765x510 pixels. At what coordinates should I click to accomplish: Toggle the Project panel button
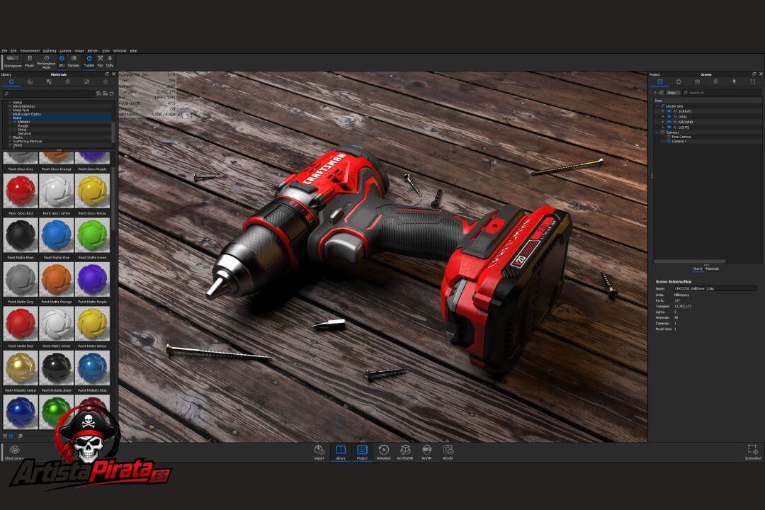click(x=362, y=452)
